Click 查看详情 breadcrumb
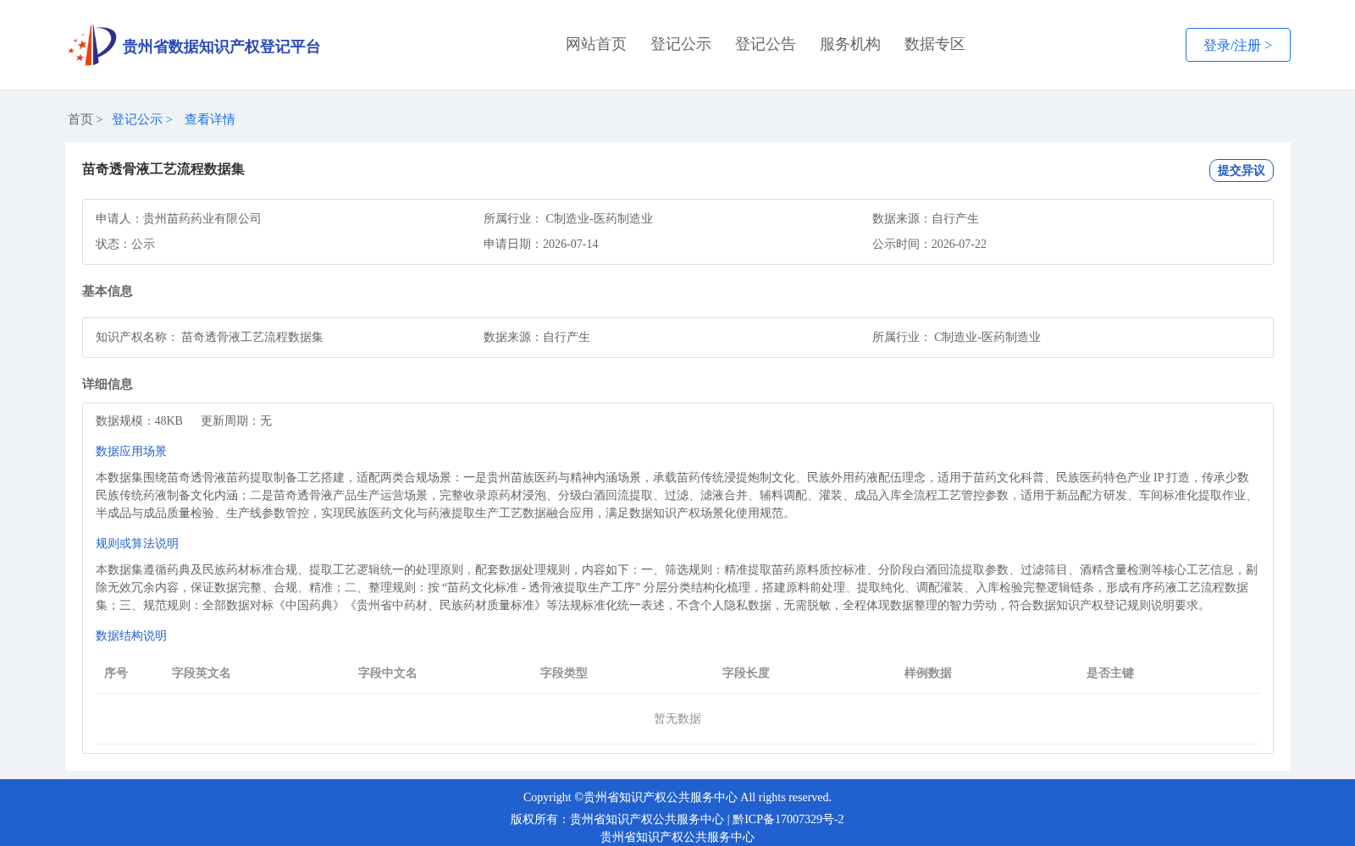The width and height of the screenshot is (1355, 846). coord(210,119)
